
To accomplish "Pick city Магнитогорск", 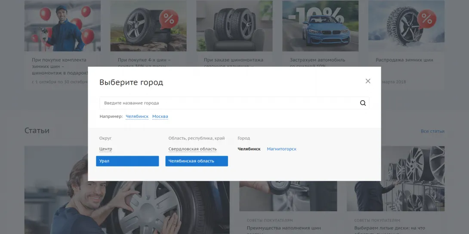I will pyautogui.click(x=281, y=149).
